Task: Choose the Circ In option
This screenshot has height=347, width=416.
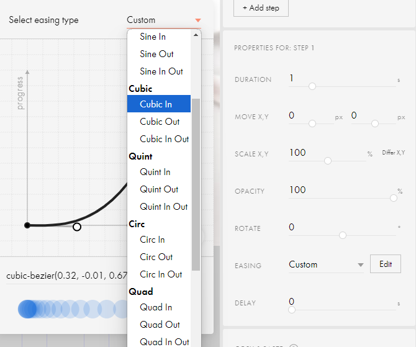Action: pyautogui.click(x=159, y=240)
